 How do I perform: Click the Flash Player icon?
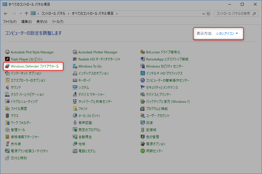[x=7, y=59]
